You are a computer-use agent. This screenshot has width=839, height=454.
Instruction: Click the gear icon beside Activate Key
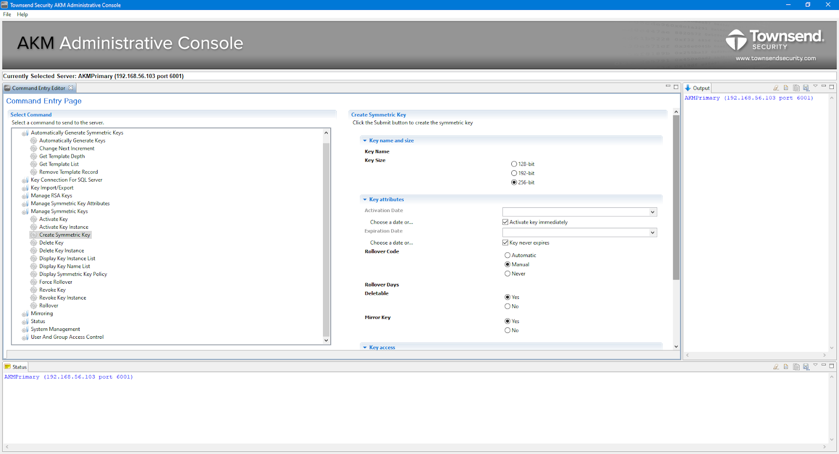34,219
